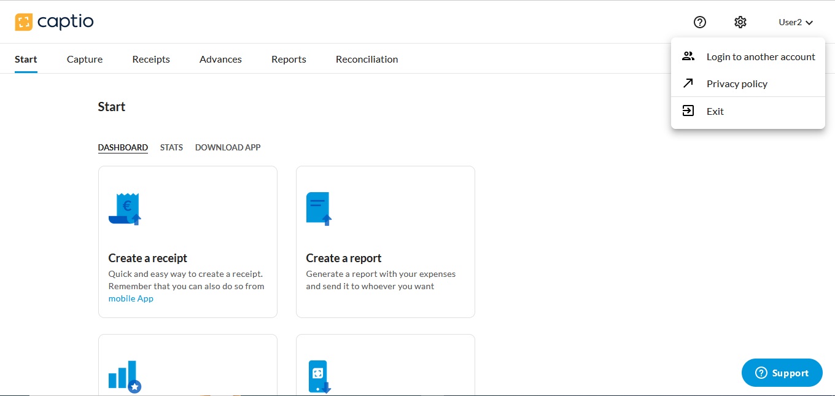Click the Privacy policy arrow icon
The width and height of the screenshot is (835, 396).
pos(688,83)
